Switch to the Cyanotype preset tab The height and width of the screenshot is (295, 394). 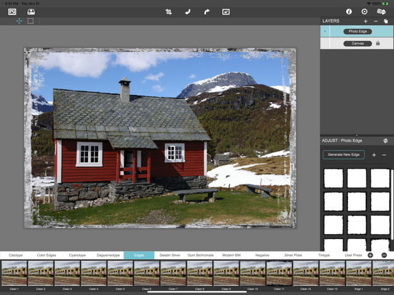click(x=77, y=255)
